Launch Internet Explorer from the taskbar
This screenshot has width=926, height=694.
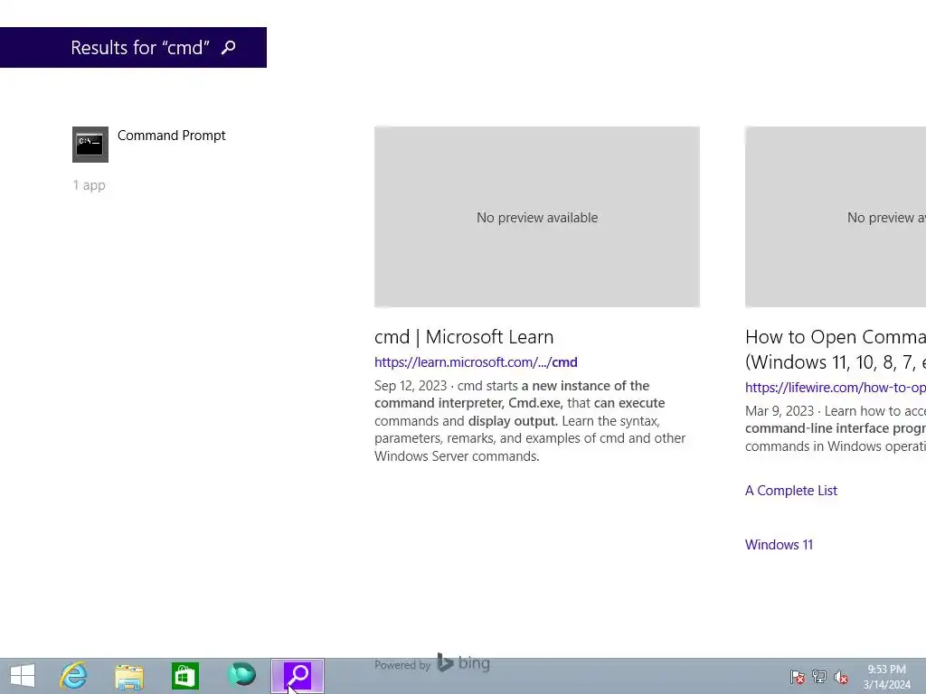click(x=73, y=676)
